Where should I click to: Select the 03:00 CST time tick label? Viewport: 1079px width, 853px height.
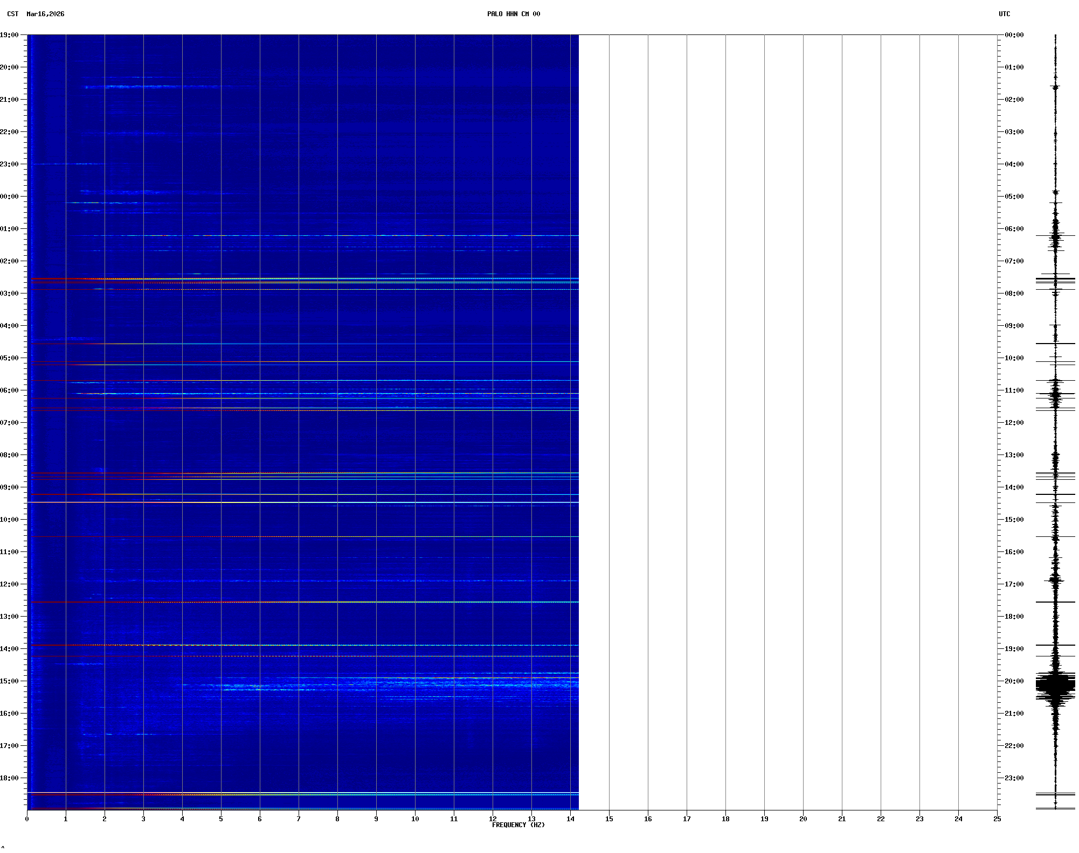click(x=10, y=293)
